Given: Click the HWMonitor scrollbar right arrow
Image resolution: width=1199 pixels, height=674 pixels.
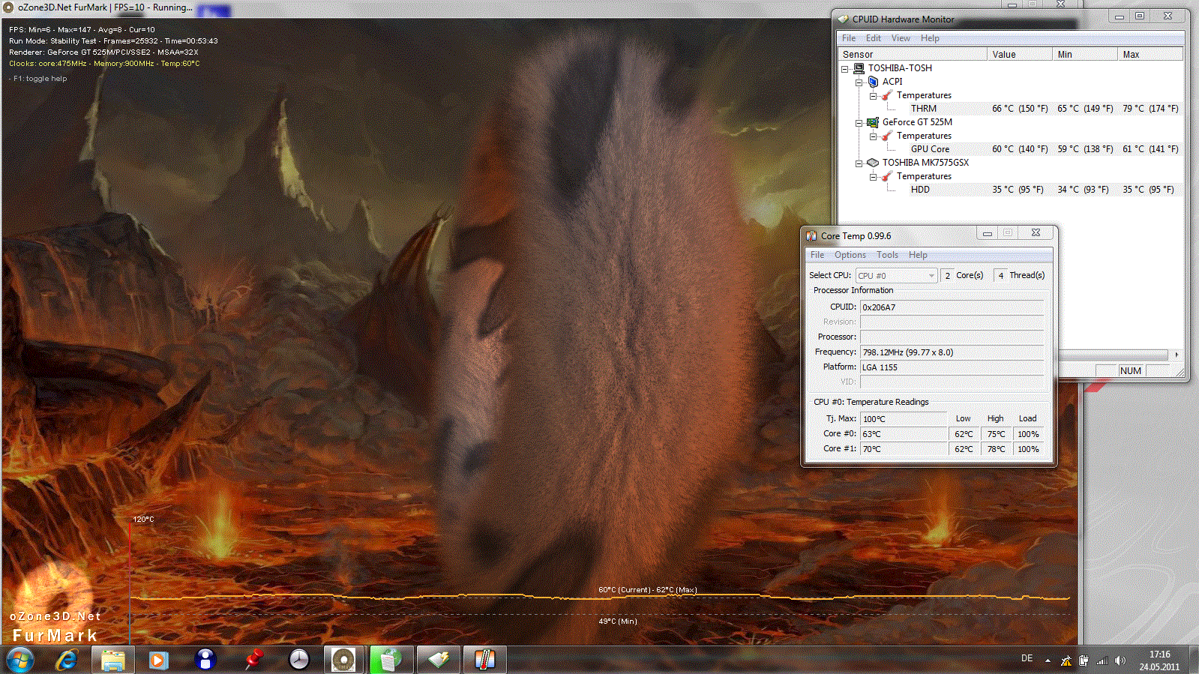Looking at the screenshot, I should click(x=1177, y=355).
